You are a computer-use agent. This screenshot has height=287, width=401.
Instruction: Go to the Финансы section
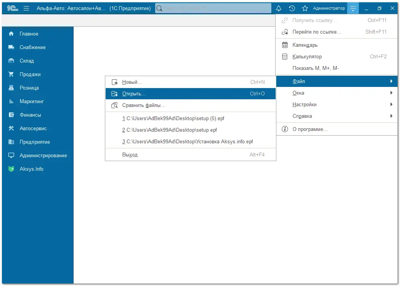click(38, 115)
